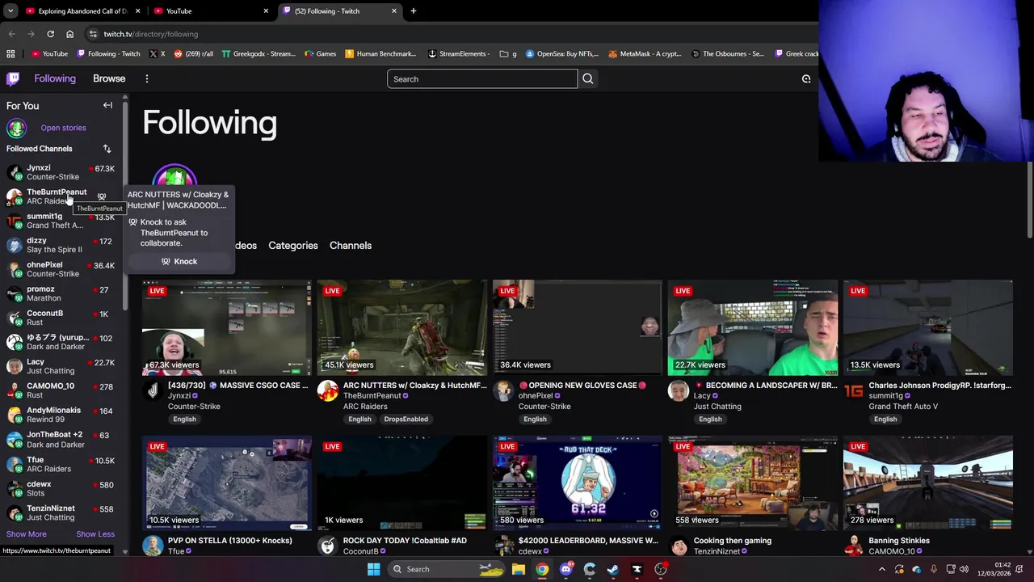Image resolution: width=1034 pixels, height=582 pixels.
Task: Click Show More in sidebar
Action: point(27,534)
